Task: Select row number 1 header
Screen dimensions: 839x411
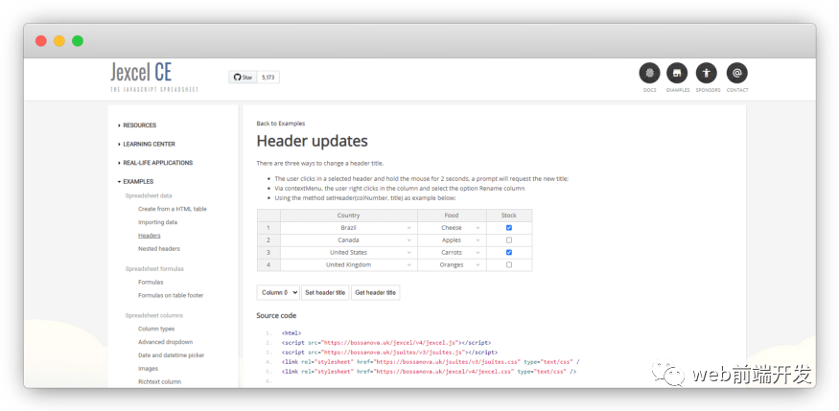Action: [268, 228]
